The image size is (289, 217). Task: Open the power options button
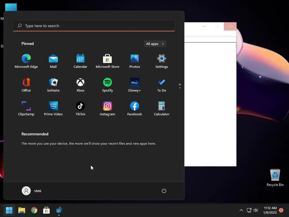[x=164, y=191]
